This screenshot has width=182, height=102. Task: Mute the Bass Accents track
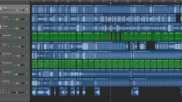click(x=3, y=56)
